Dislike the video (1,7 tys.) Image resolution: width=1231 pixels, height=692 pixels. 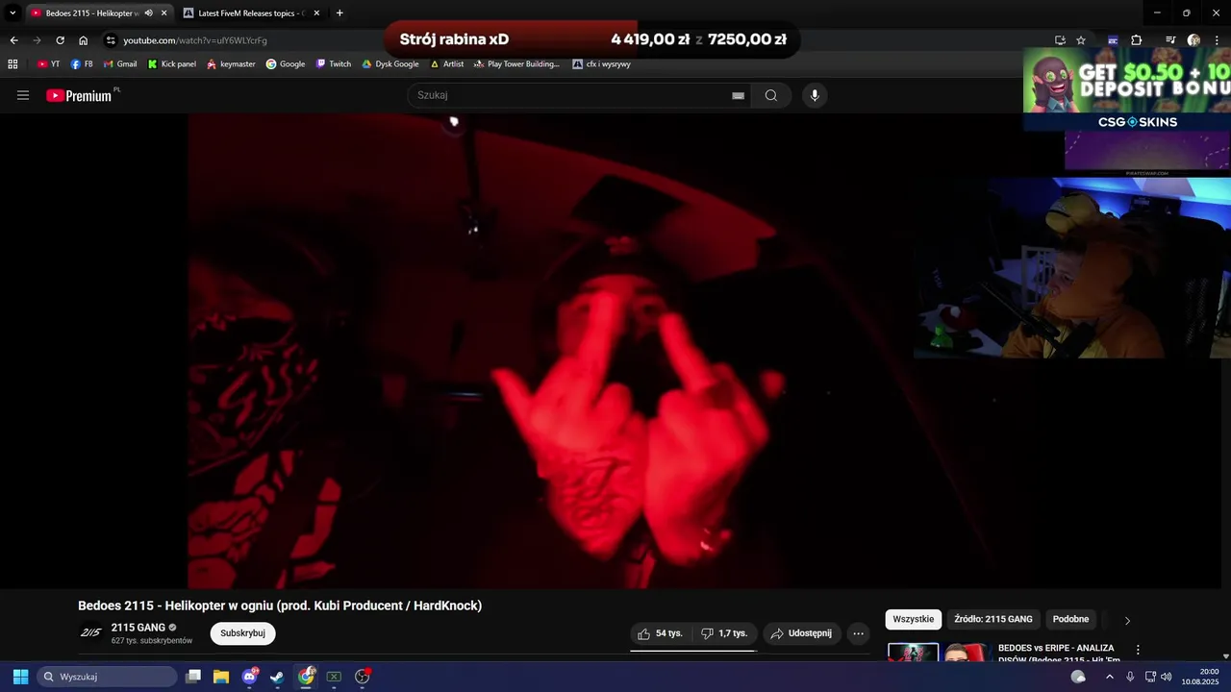click(x=724, y=633)
